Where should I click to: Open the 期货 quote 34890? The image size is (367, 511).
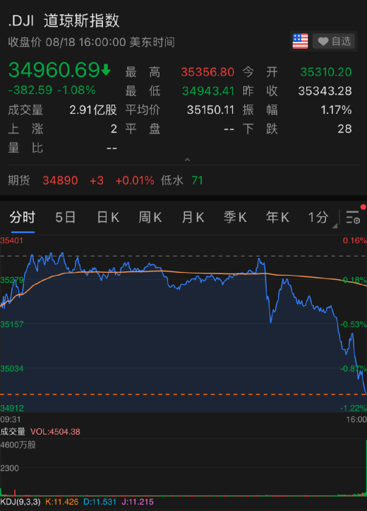click(60, 180)
